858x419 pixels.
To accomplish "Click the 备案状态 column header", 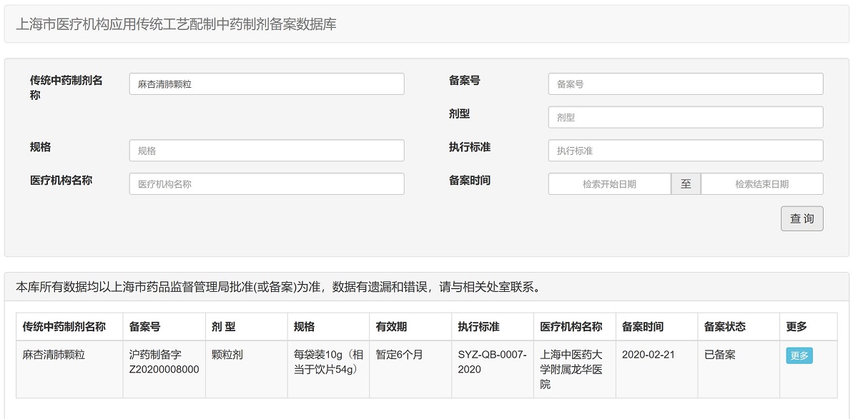I will click(724, 327).
